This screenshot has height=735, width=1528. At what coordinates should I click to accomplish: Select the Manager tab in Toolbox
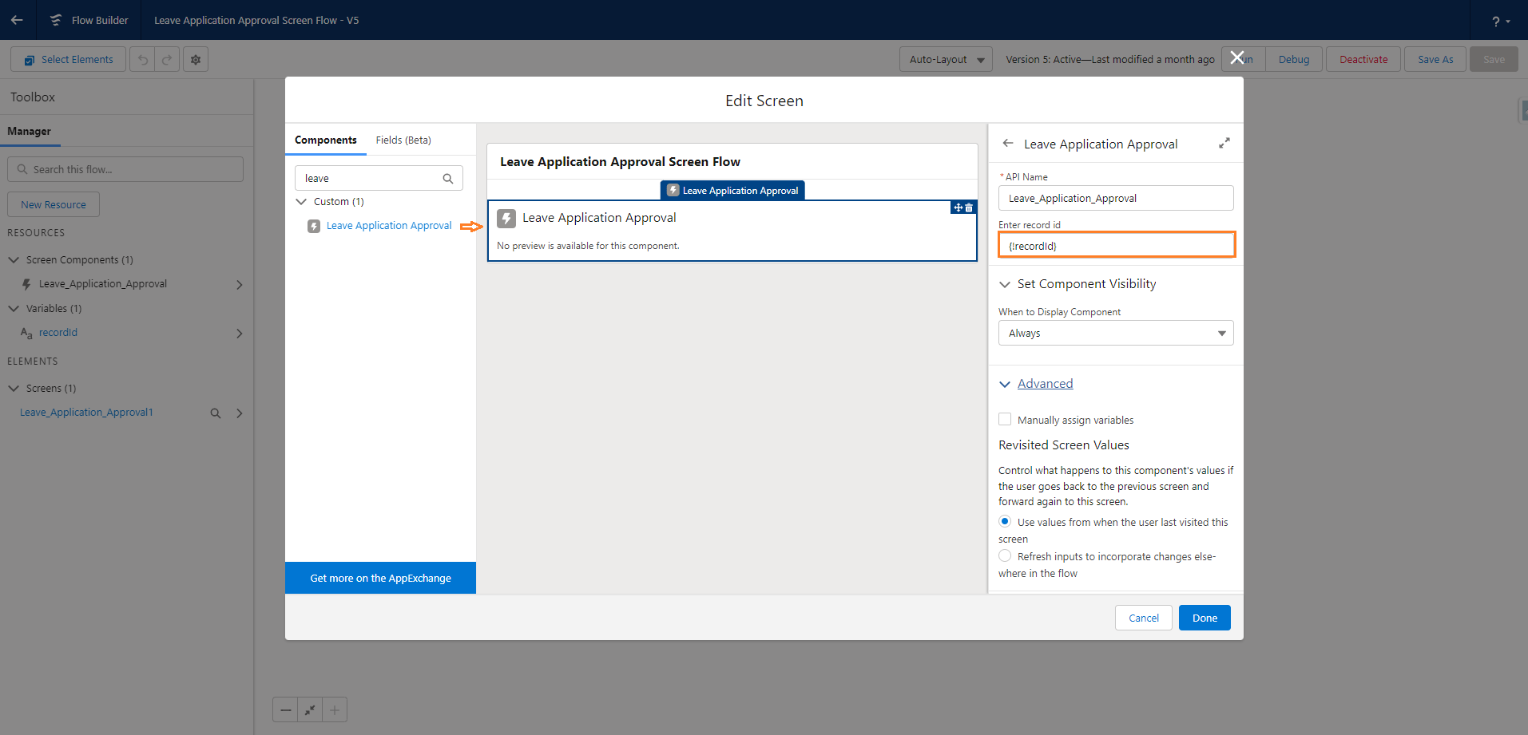pyautogui.click(x=30, y=131)
